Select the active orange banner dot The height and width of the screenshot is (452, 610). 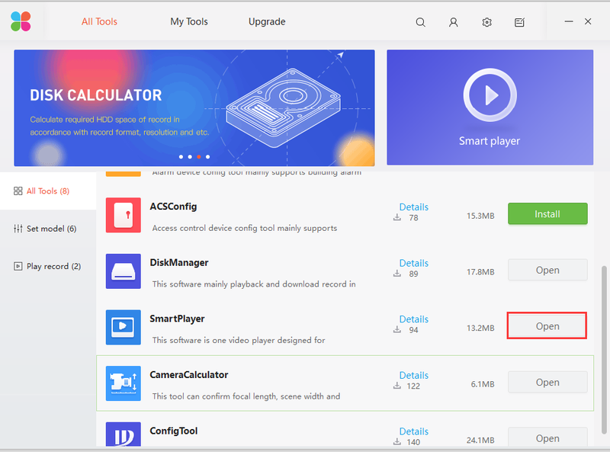tap(199, 157)
